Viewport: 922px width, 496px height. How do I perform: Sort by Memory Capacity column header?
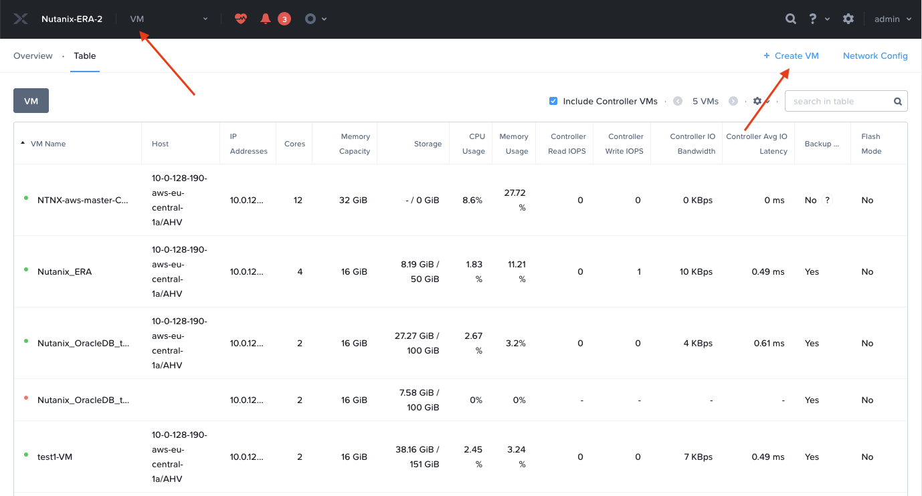(x=355, y=144)
